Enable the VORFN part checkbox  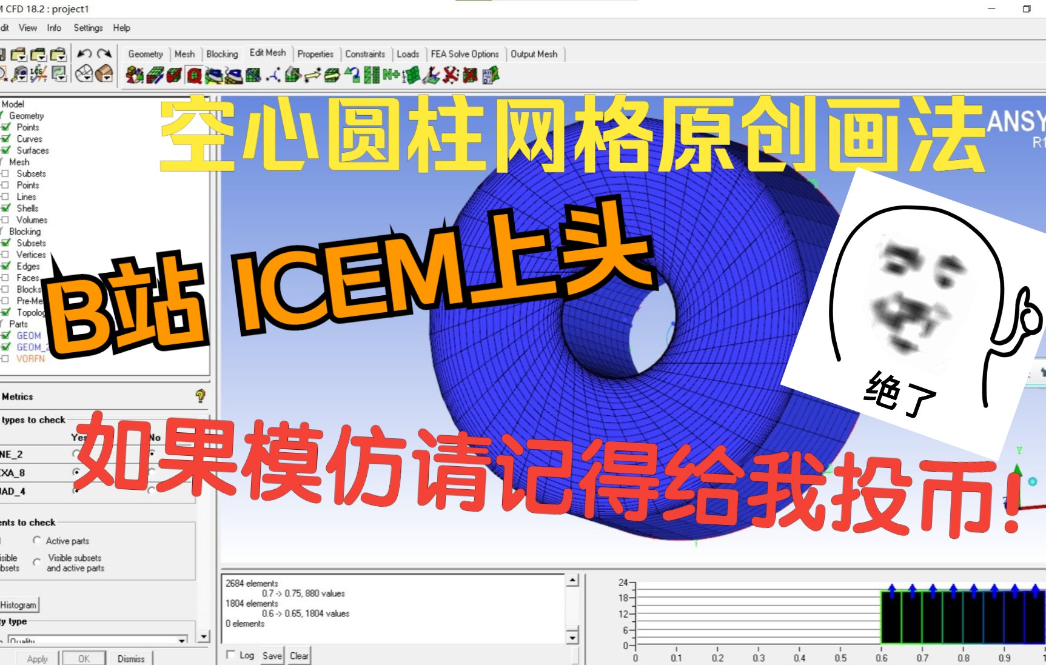5,358
